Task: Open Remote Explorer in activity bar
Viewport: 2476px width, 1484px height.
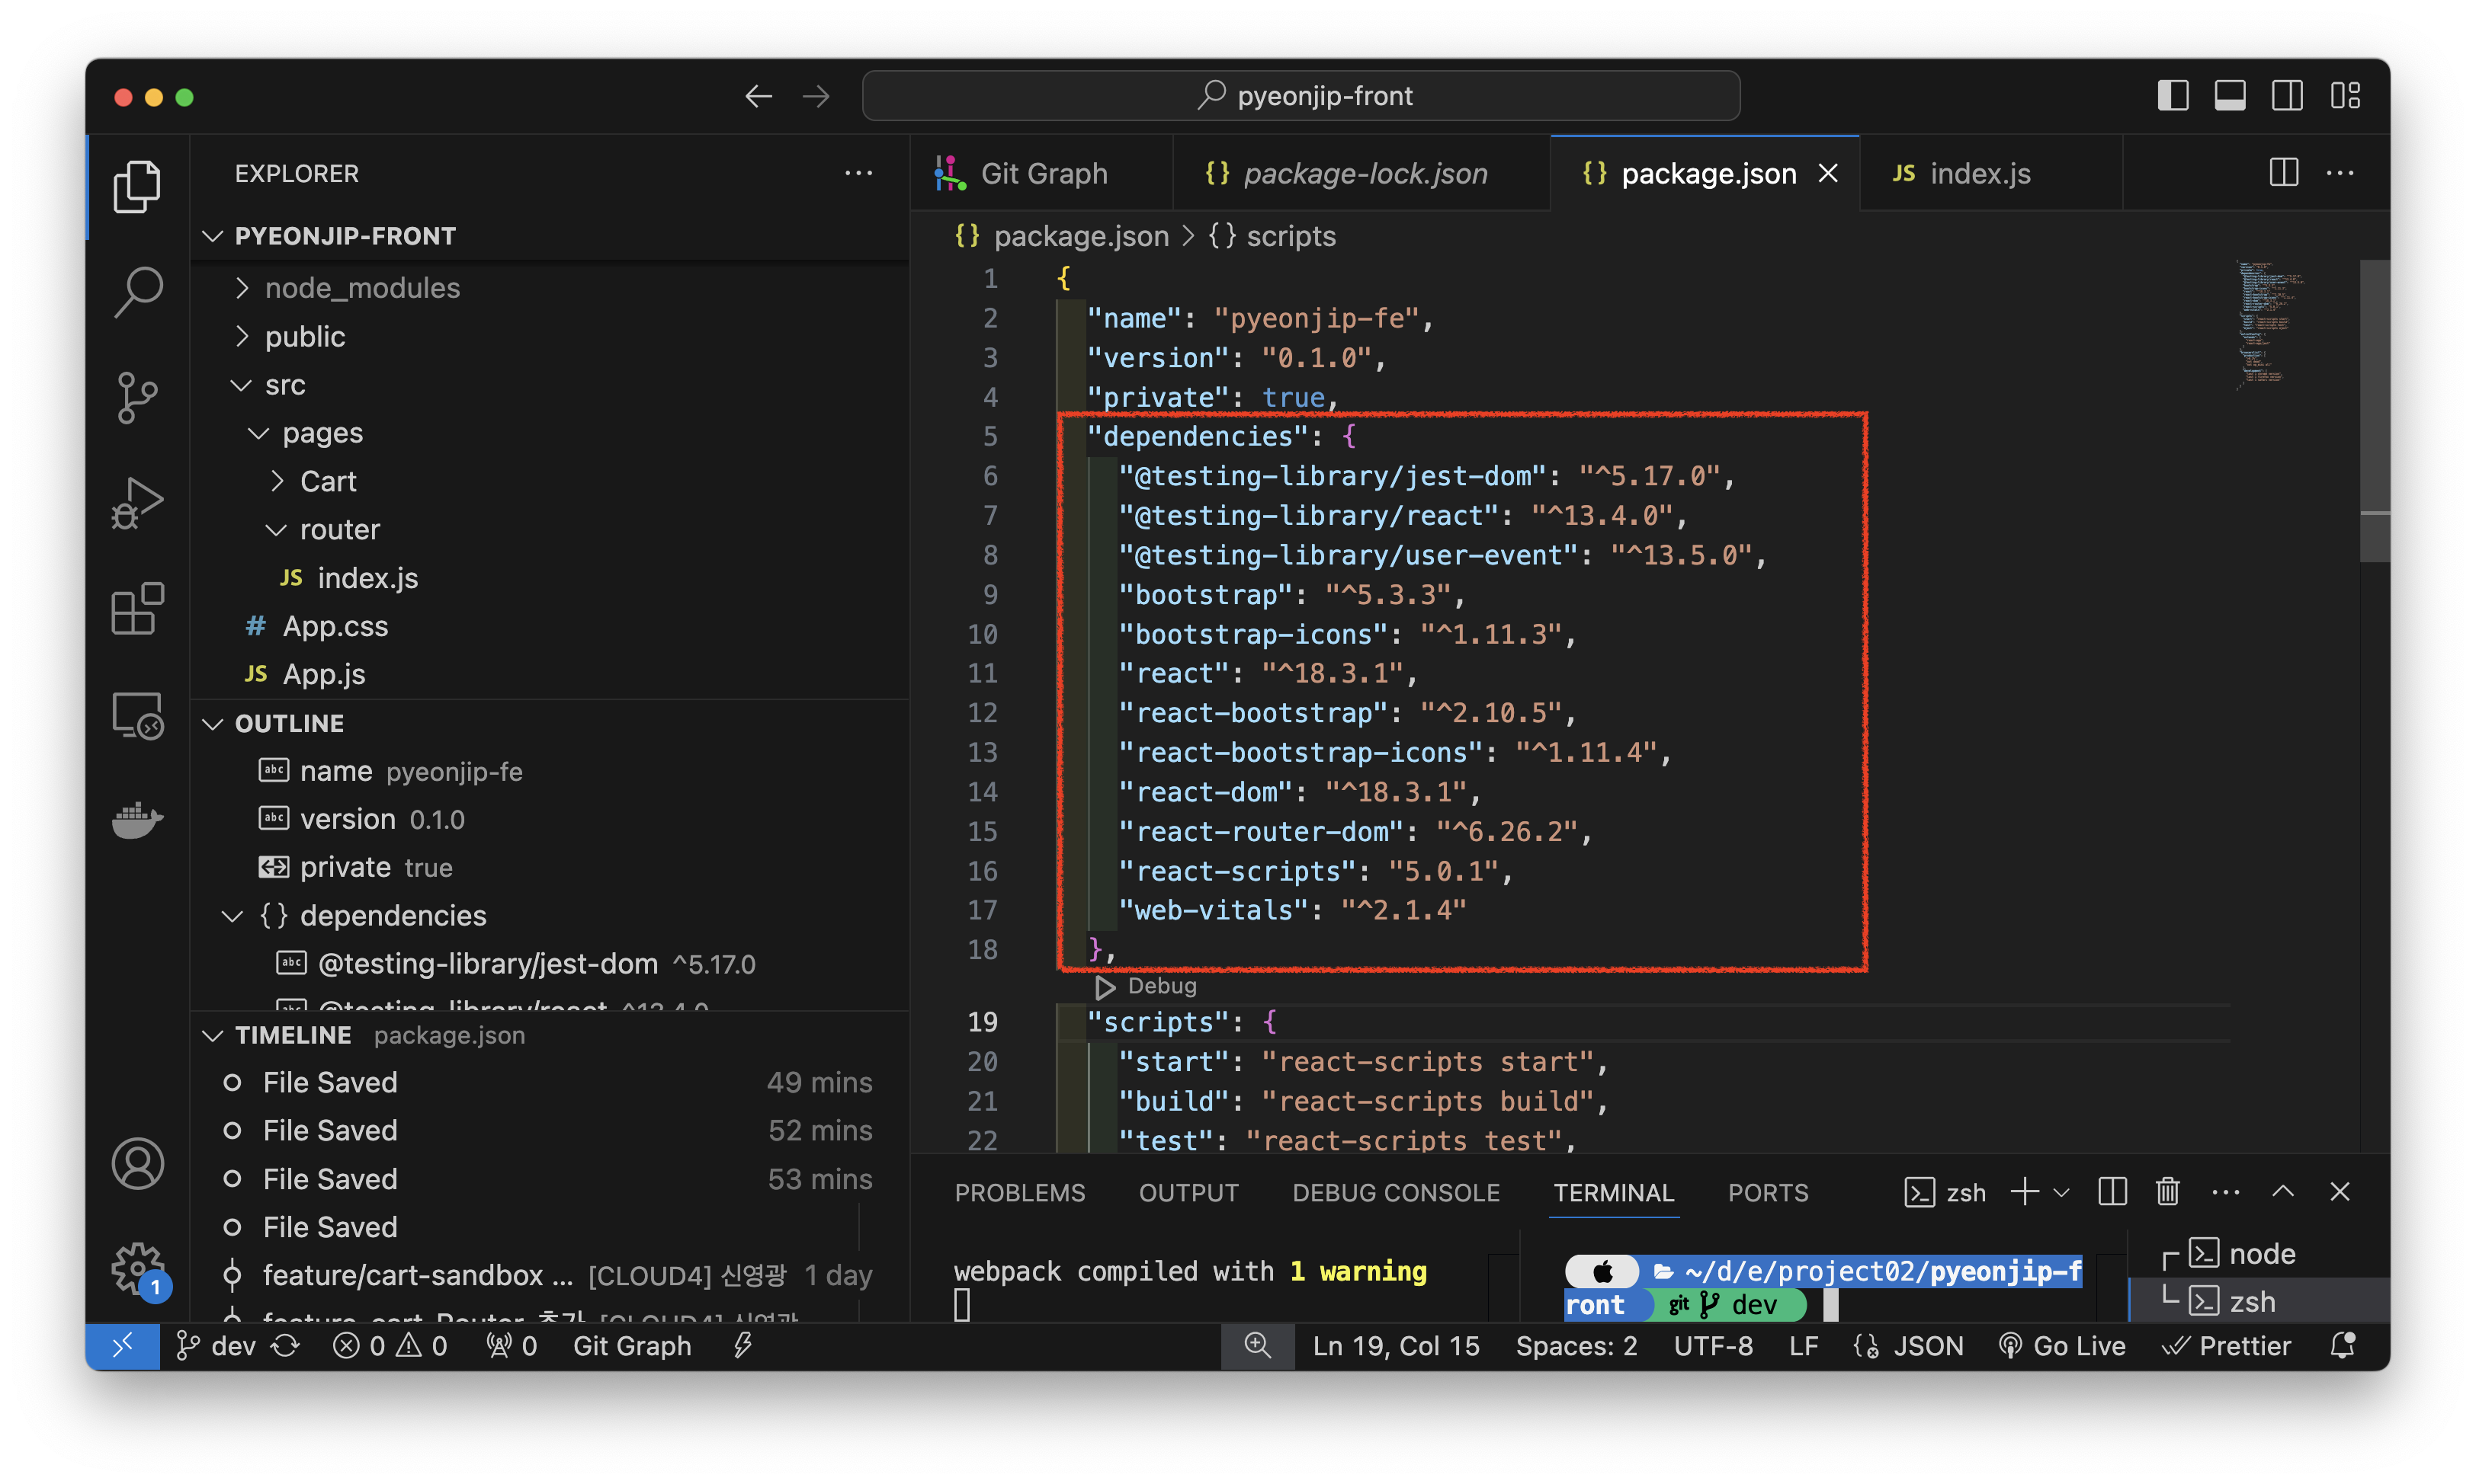Action: click(137, 714)
